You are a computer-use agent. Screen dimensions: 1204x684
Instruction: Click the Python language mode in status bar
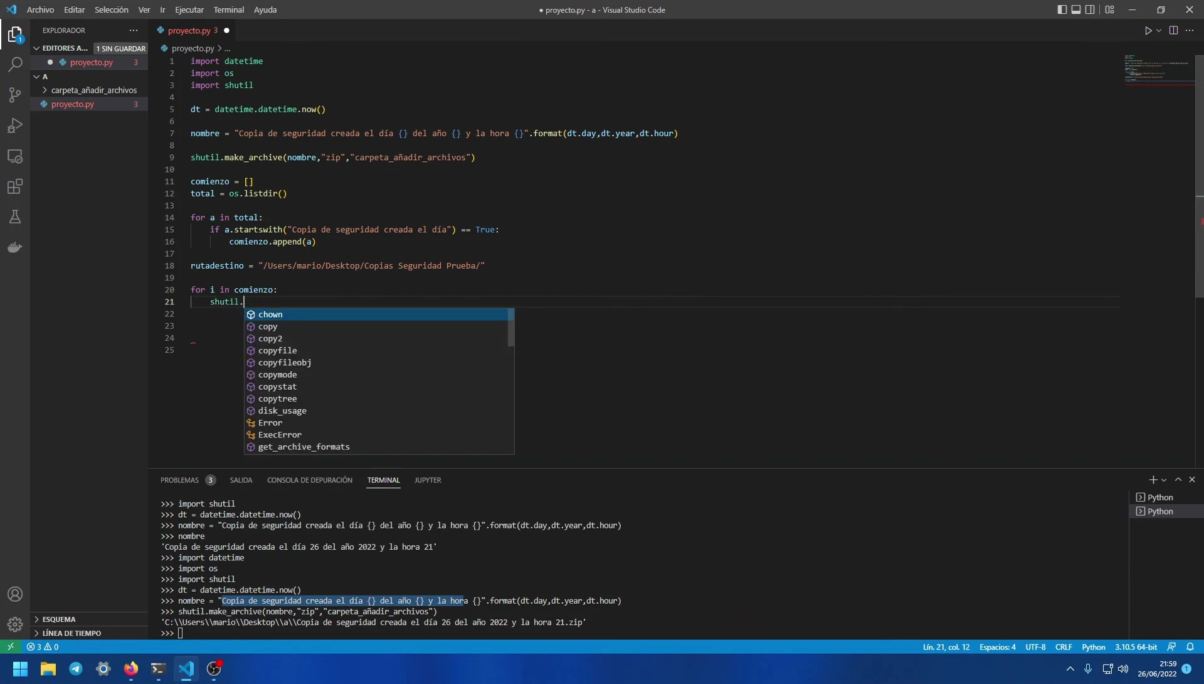click(x=1093, y=647)
